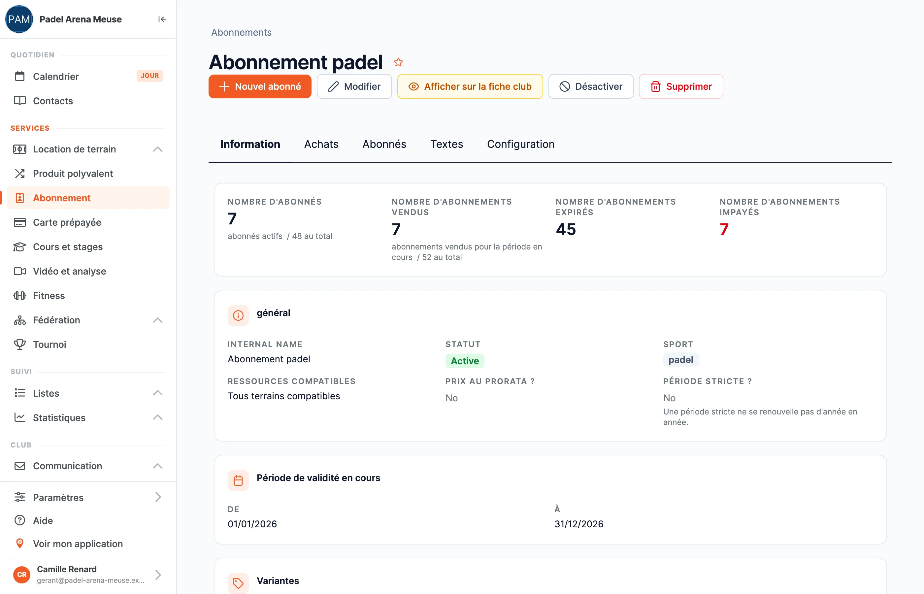This screenshot has width=924, height=594.
Task: Click end date 31/12/2026
Action: pyautogui.click(x=579, y=524)
